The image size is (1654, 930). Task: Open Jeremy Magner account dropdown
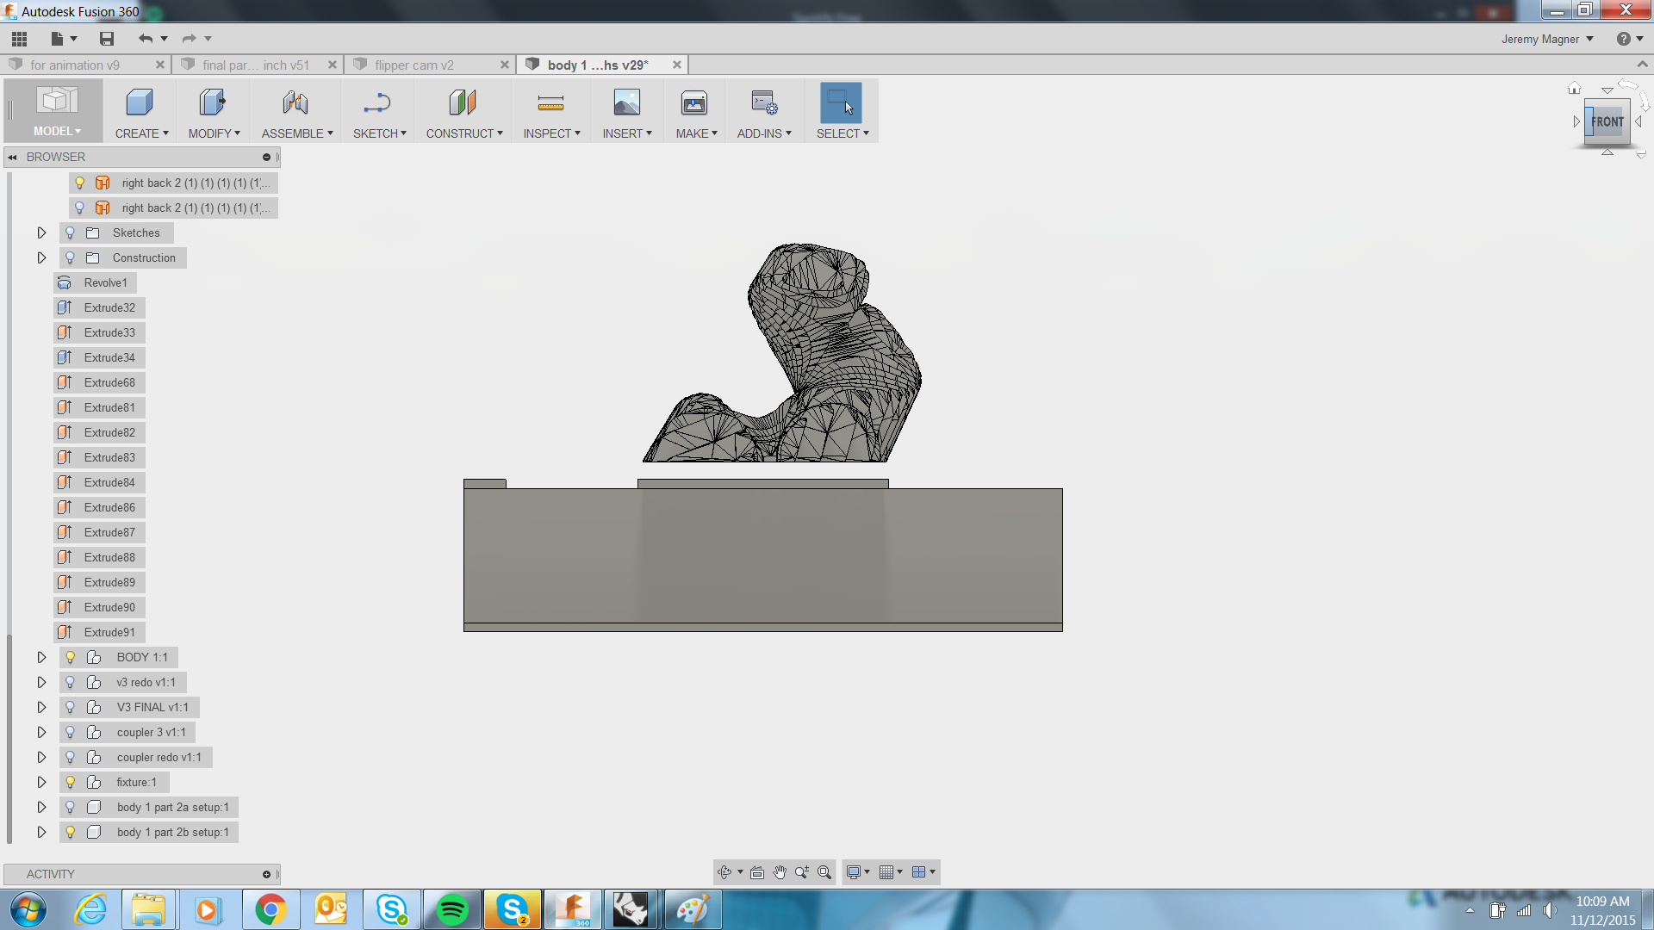click(x=1547, y=39)
